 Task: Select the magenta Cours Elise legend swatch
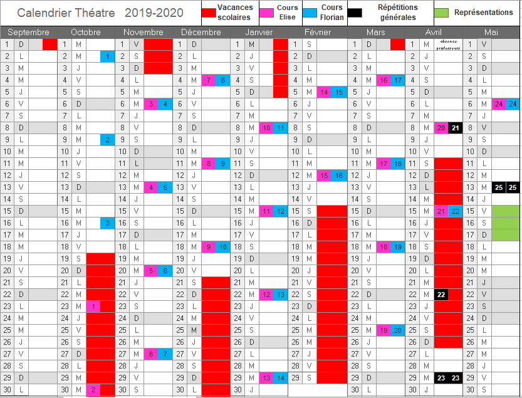pos(266,13)
